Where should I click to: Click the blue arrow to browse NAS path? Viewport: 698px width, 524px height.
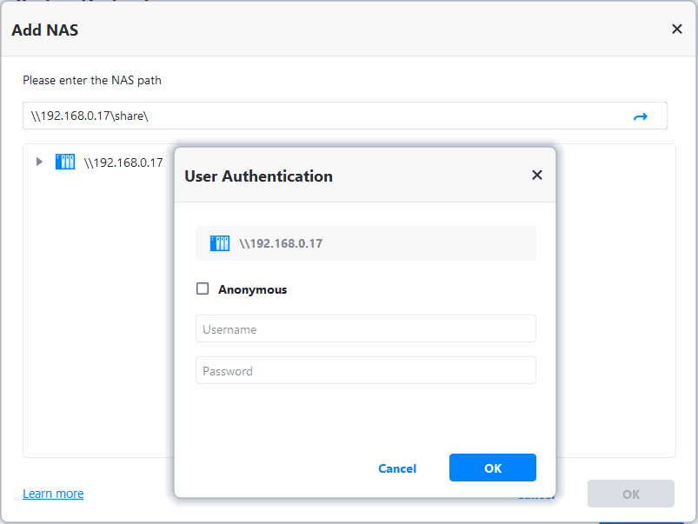(641, 116)
